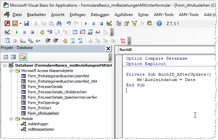Click the View Code icon in Projekt panel

click(6, 57)
